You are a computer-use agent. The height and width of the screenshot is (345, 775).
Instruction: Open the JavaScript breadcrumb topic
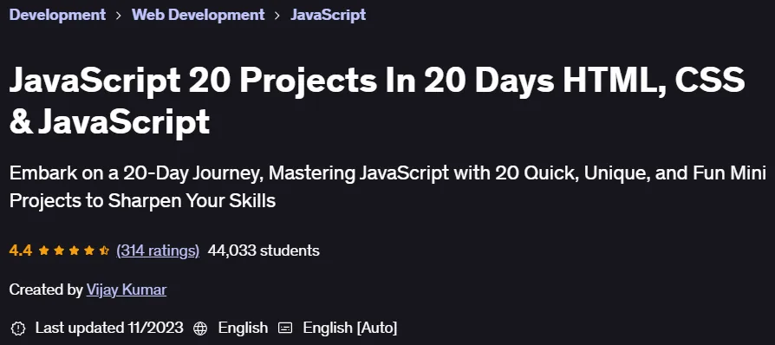[329, 15]
